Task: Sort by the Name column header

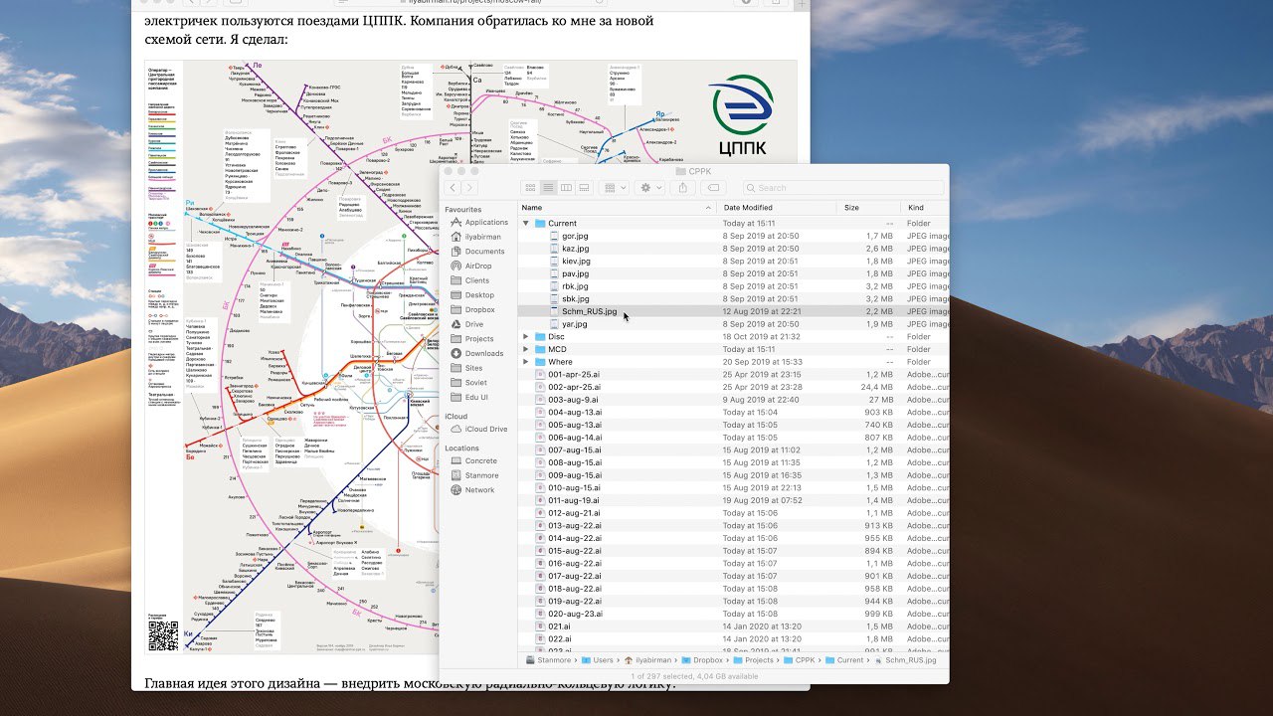Action: click(x=617, y=207)
